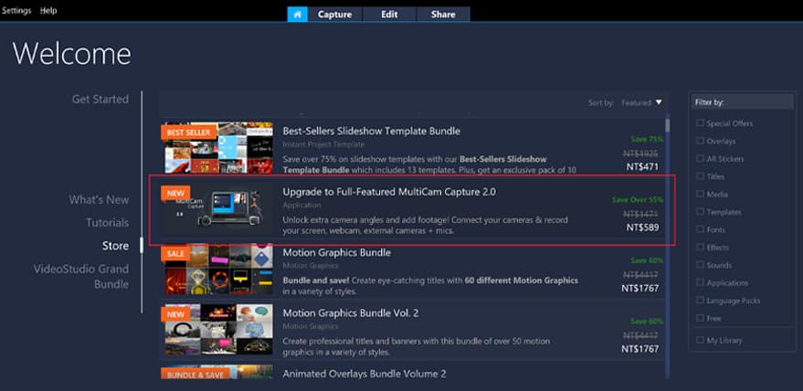Select the Store section
This screenshot has width=803, height=391.
[x=115, y=246]
